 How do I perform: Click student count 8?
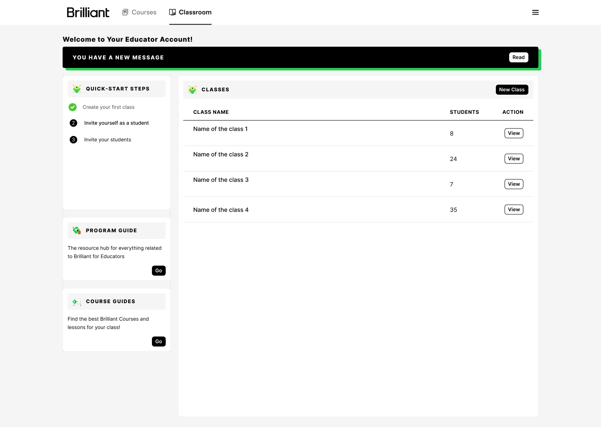click(452, 134)
